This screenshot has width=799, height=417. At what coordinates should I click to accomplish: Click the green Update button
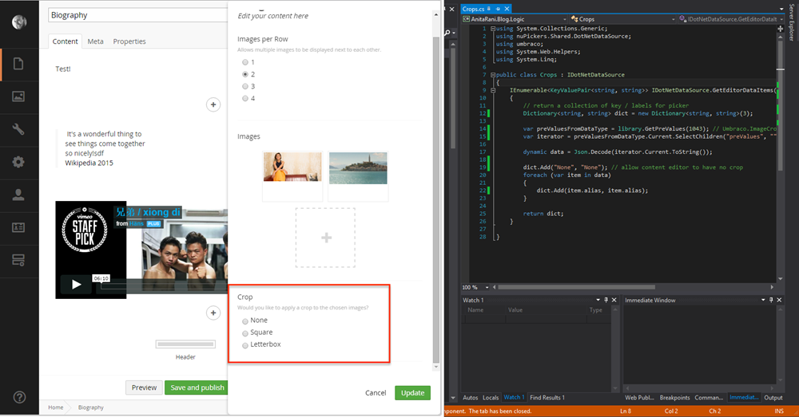coord(412,392)
